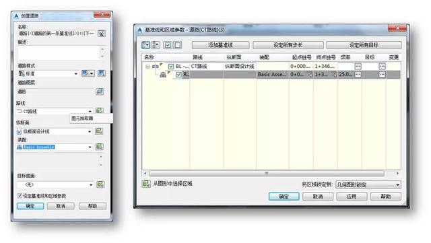Toggle set baseline and region parameters checkbox
Image resolution: width=431 pixels, height=243 pixels.
click(x=20, y=196)
